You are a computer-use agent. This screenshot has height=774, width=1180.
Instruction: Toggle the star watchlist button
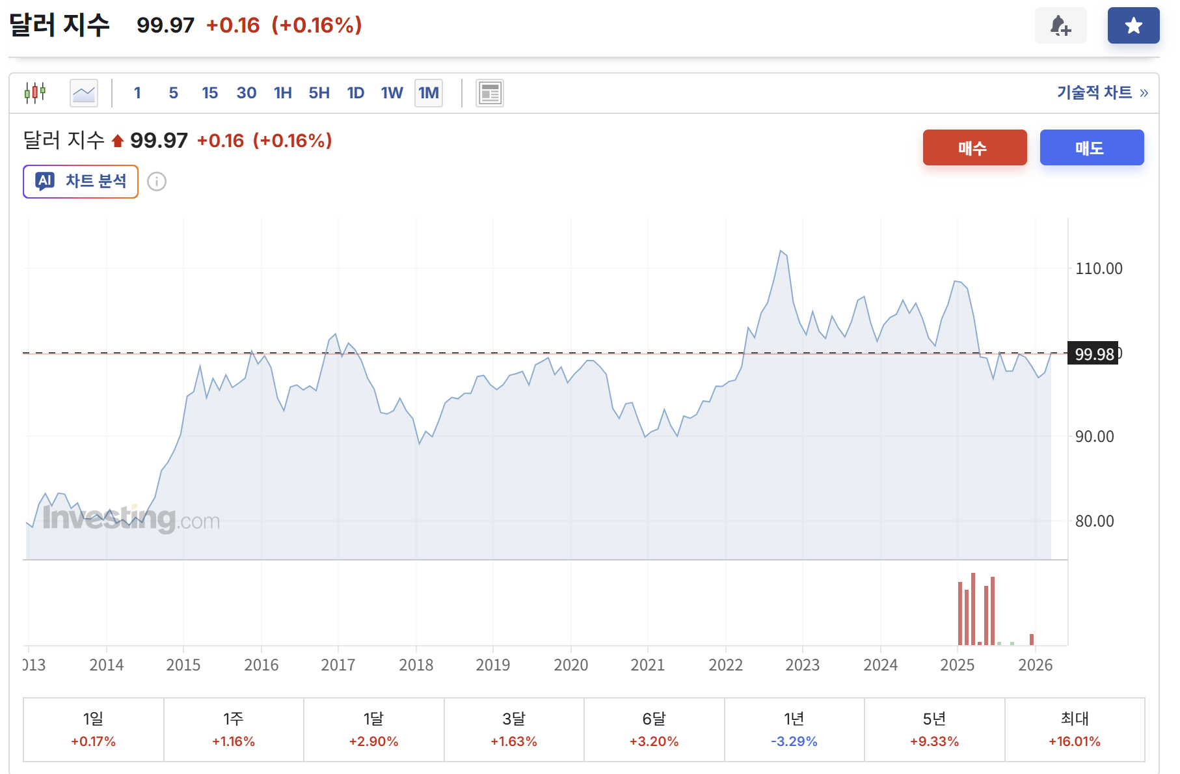tap(1133, 25)
